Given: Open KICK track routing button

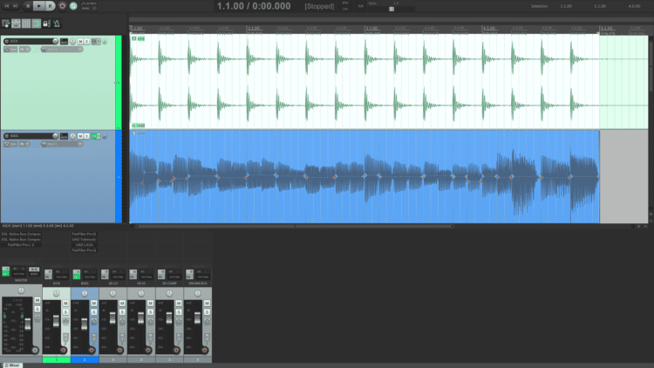Looking at the screenshot, I should click(64, 41).
